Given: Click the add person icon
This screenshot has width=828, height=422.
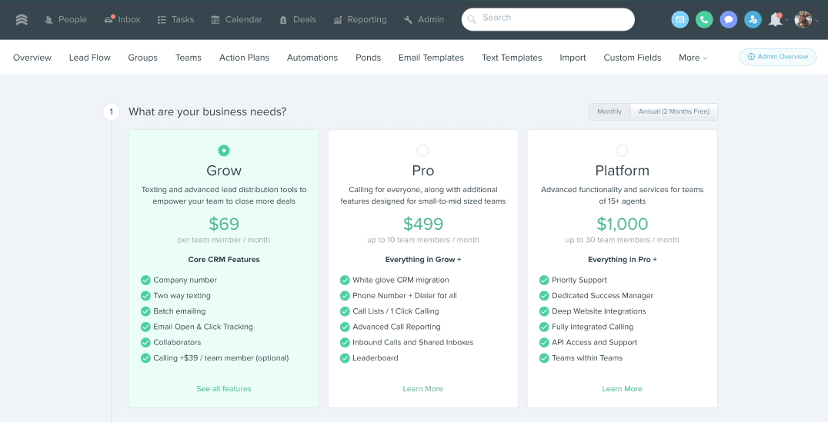Looking at the screenshot, I should (x=753, y=20).
